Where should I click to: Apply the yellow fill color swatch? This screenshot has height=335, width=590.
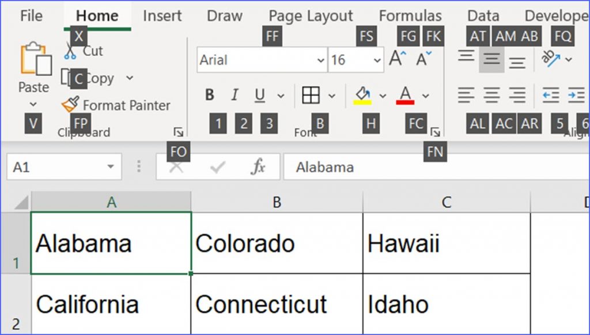[x=362, y=95]
